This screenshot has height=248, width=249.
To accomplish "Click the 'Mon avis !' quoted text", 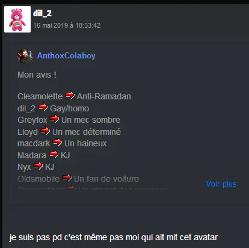I will [37, 75].
